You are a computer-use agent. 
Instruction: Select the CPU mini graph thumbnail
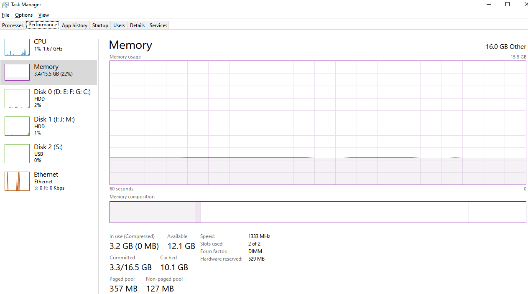17,47
